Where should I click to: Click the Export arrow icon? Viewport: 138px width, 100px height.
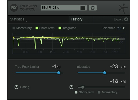[126, 19]
